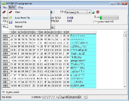Click the hex view scroll up arrow
Image resolution: width=129 pixels, height=101 pixels.
(125, 32)
